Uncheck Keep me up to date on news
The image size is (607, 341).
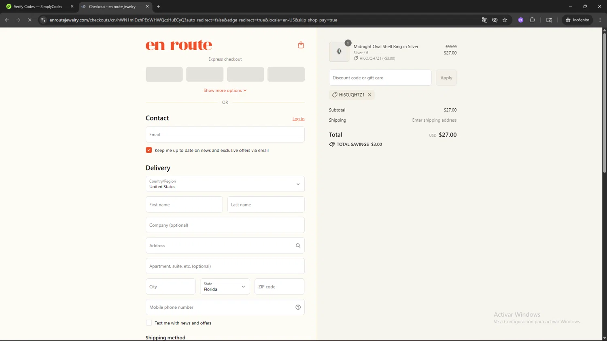click(x=149, y=150)
